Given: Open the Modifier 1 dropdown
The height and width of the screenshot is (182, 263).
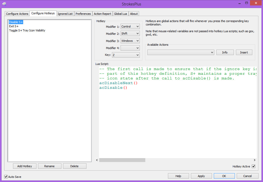Looking at the screenshot, I should pyautogui.click(x=130, y=26).
